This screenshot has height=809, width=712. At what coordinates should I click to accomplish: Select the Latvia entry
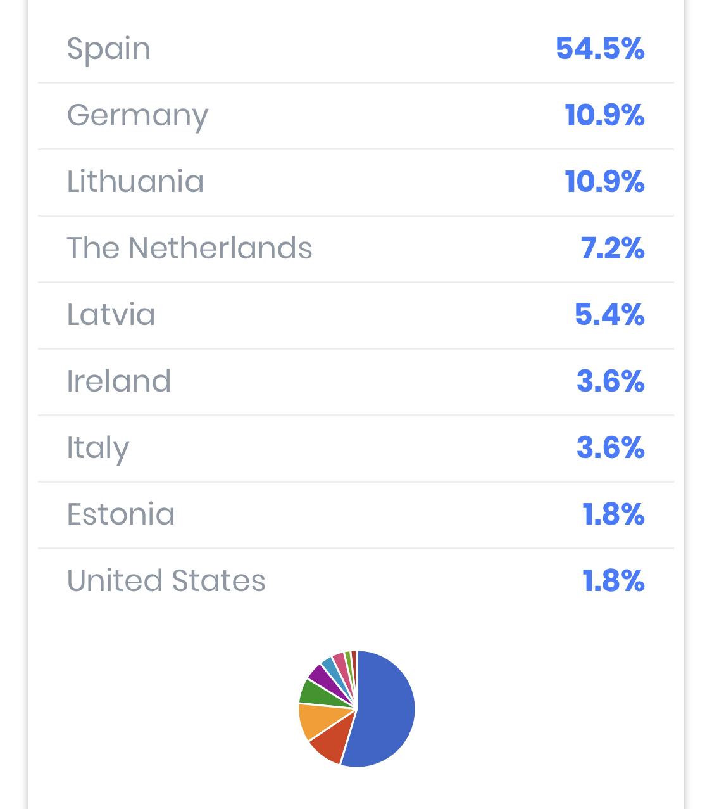[x=111, y=315]
